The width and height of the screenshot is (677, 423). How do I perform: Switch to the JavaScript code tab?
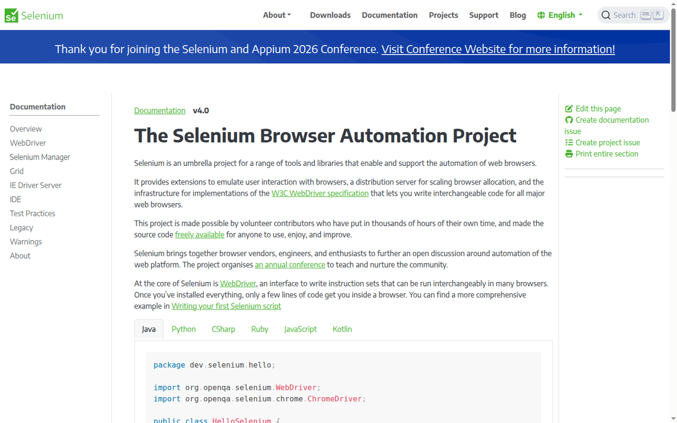(x=300, y=329)
